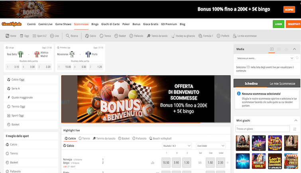Screen dimensions: 301x173
Task: Click the green LOGIN button
Action: pos(278,24)
